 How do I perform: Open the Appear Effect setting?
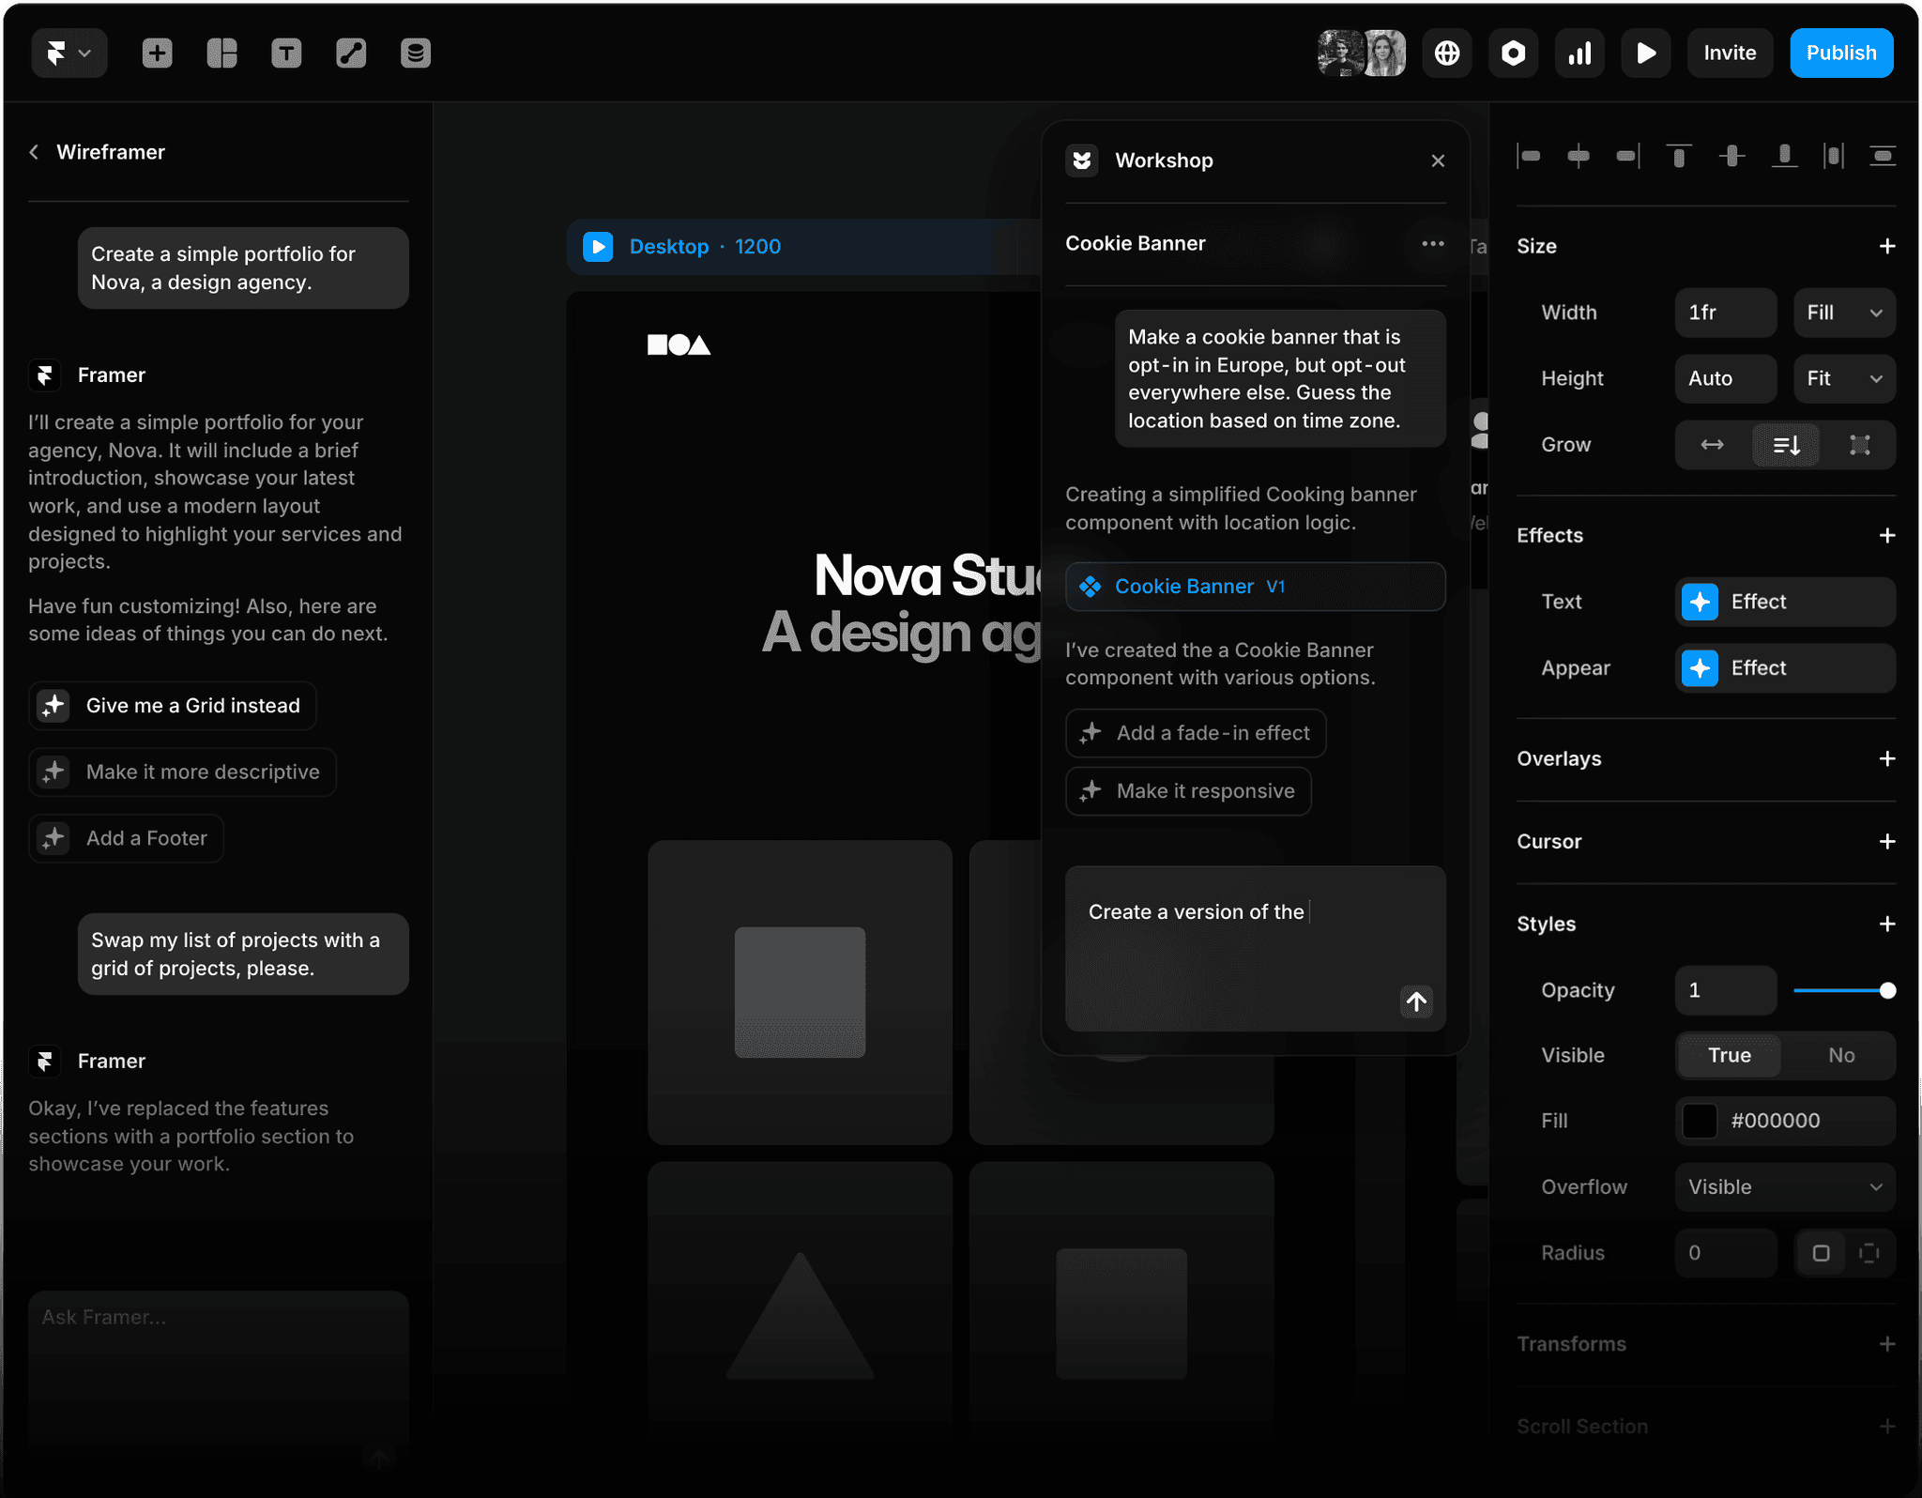[x=1785, y=668]
